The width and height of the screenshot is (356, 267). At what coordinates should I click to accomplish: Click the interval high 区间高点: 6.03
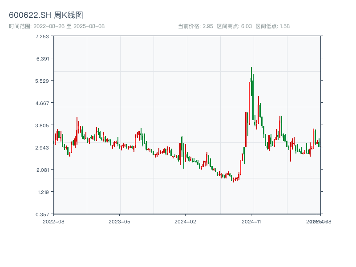[x=235, y=26]
